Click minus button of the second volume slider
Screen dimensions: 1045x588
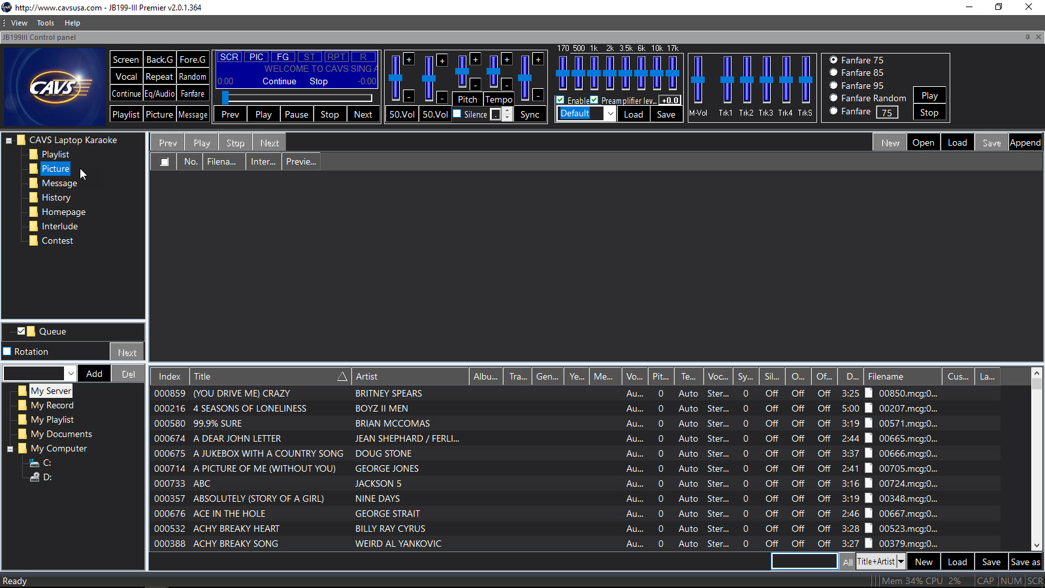(442, 97)
